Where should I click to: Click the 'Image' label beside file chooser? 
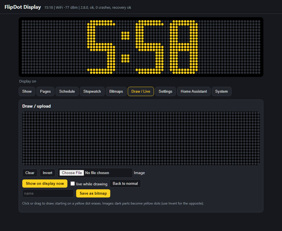[139, 173]
